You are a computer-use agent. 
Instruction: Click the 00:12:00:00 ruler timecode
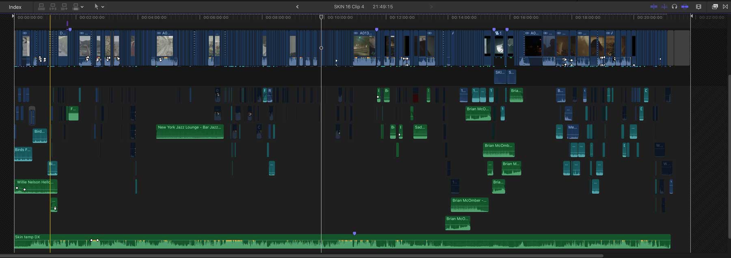(402, 17)
